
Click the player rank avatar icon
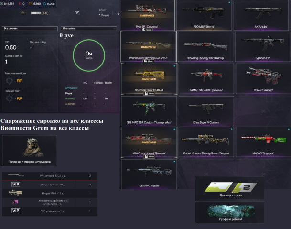(23, 13)
